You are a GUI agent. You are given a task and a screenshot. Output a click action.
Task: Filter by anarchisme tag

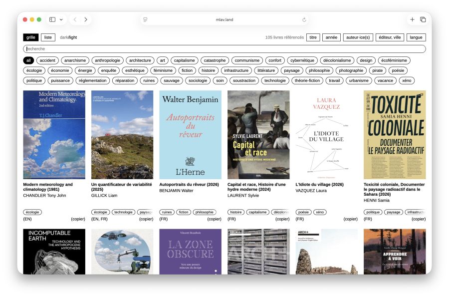[x=75, y=60]
